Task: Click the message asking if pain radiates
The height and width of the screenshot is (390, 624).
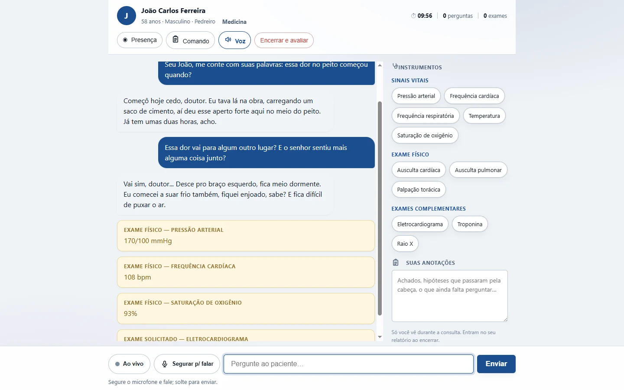Action: coord(266,153)
